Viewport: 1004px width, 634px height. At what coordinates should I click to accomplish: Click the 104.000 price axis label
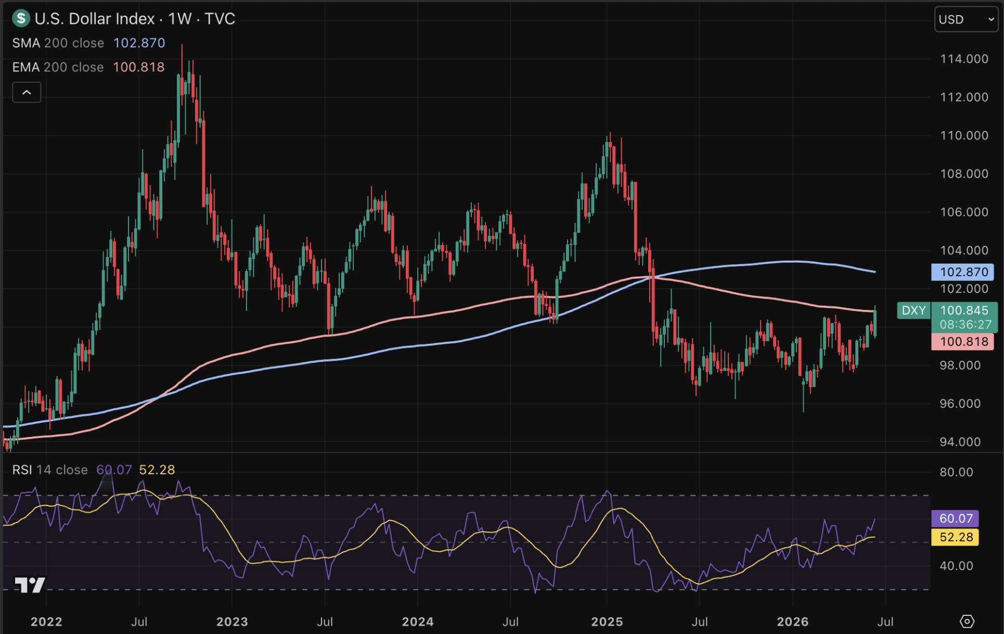pos(964,250)
